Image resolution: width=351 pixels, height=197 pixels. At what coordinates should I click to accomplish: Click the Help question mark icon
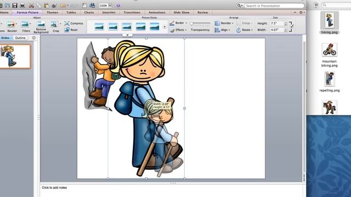118,5
